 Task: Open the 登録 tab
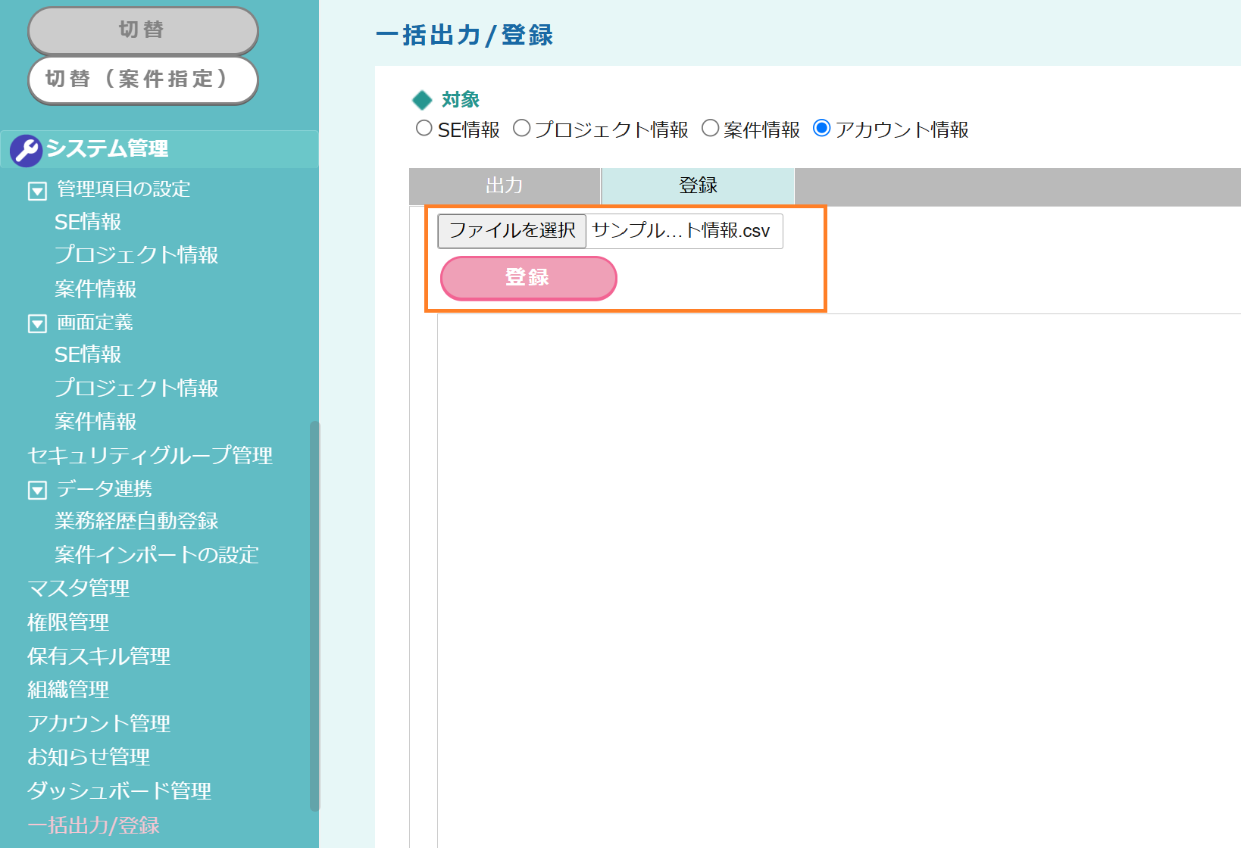[x=698, y=186]
